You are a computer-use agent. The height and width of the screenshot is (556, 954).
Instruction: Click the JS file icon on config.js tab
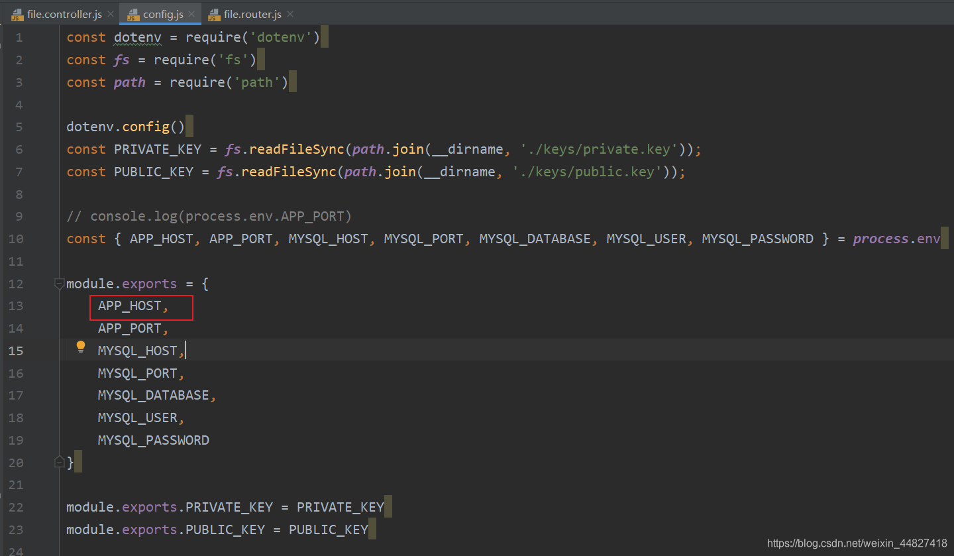click(x=133, y=14)
